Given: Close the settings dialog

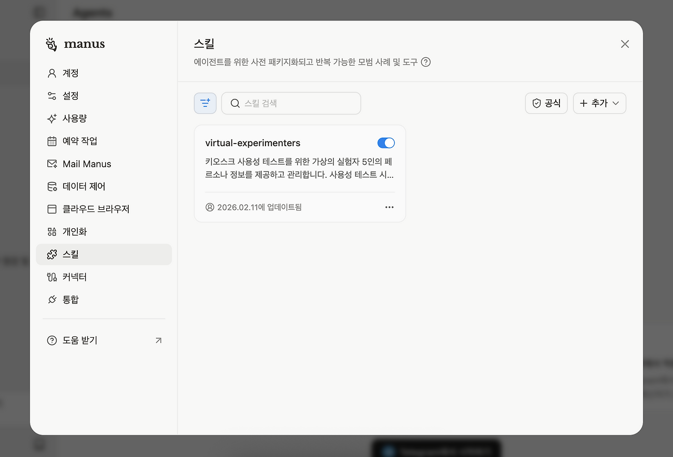Looking at the screenshot, I should pos(625,44).
